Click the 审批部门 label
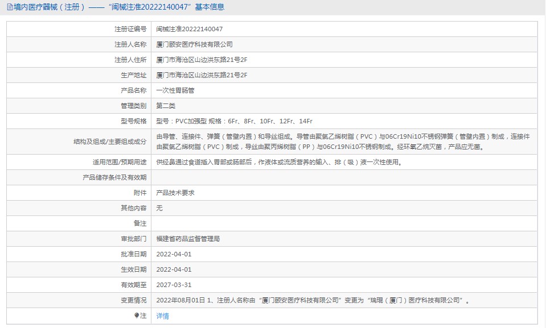Image resolution: width=546 pixels, height=328 pixels. 134,239
